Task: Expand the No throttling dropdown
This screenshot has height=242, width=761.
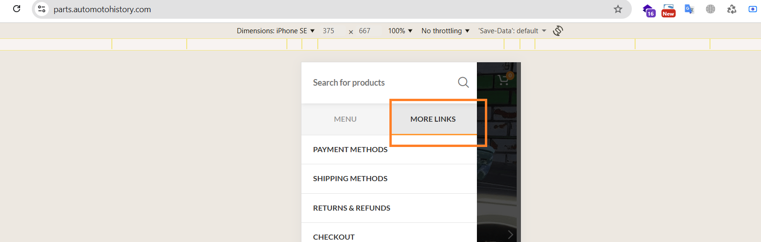Action: click(445, 31)
